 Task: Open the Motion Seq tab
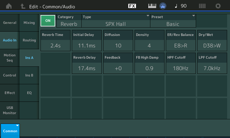(x=9, y=58)
